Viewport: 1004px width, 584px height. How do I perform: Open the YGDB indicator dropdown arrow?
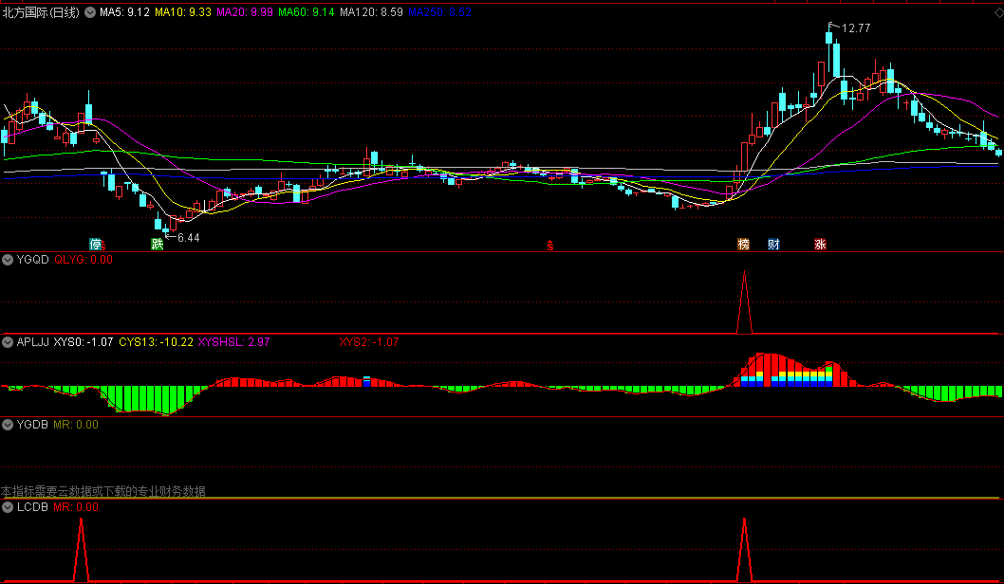(x=8, y=425)
